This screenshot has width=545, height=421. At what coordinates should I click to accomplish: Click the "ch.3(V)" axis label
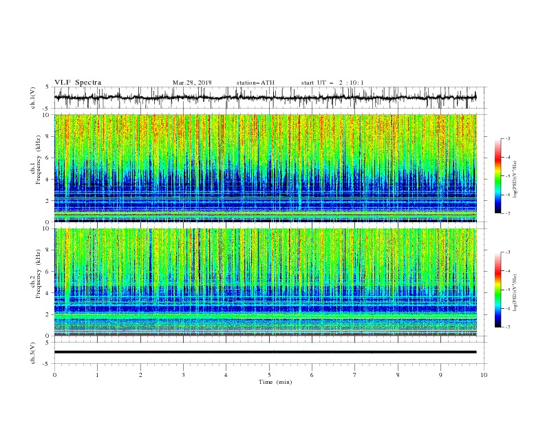[33, 353]
